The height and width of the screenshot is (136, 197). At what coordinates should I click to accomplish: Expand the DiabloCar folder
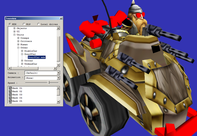point(22,51)
